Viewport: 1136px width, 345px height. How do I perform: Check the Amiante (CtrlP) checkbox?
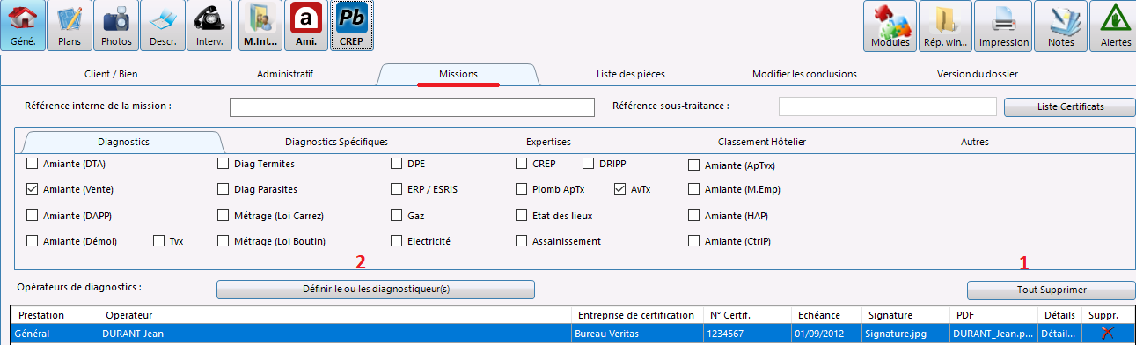click(694, 240)
